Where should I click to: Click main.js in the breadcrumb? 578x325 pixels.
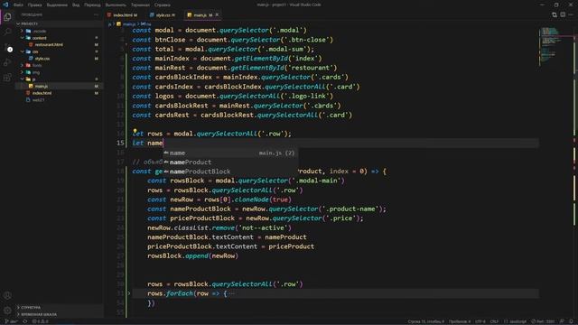point(129,23)
